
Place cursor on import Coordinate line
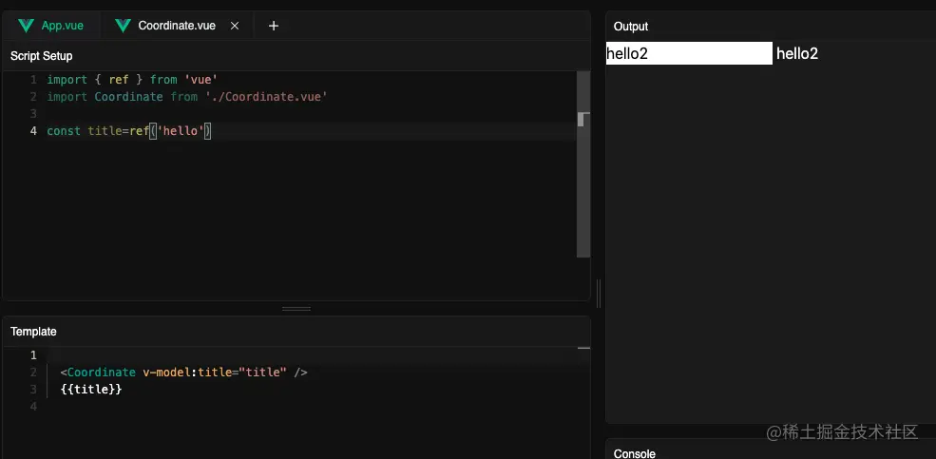coord(187,96)
